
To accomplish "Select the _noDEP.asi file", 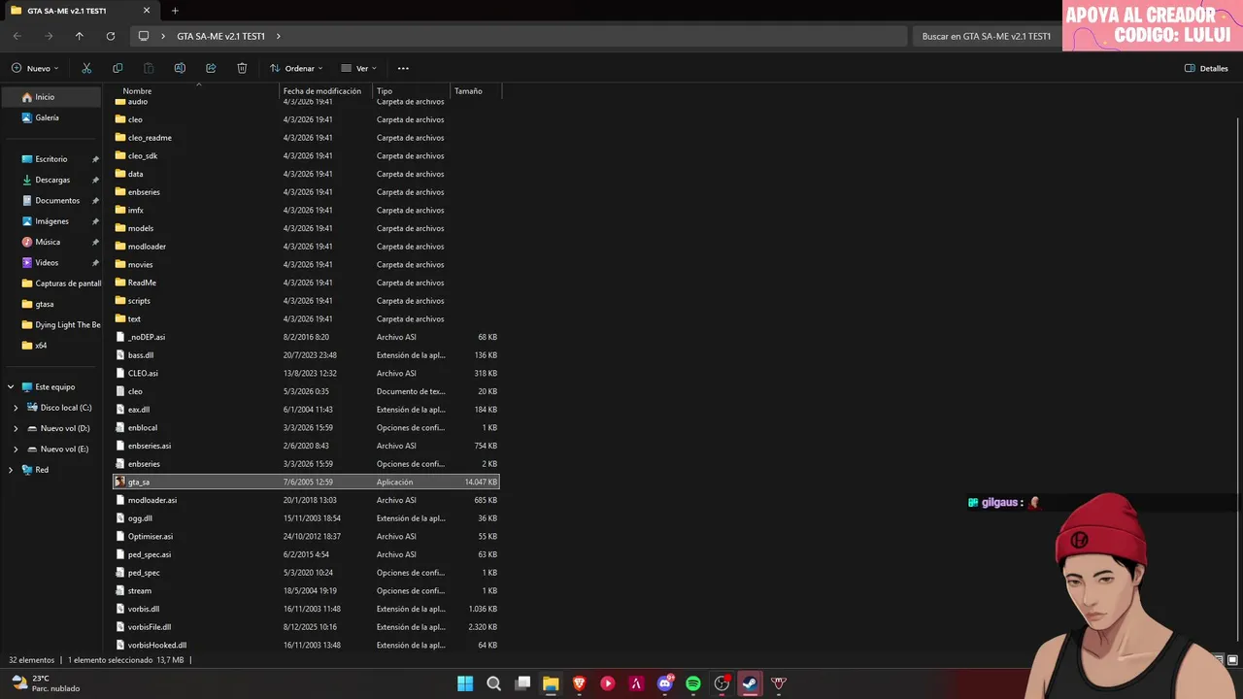I will pyautogui.click(x=306, y=337).
